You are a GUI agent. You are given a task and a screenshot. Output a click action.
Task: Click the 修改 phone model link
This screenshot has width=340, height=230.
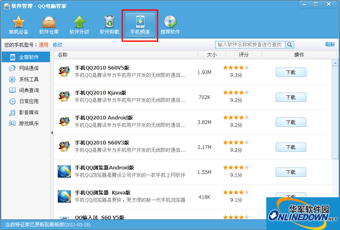coord(57,45)
